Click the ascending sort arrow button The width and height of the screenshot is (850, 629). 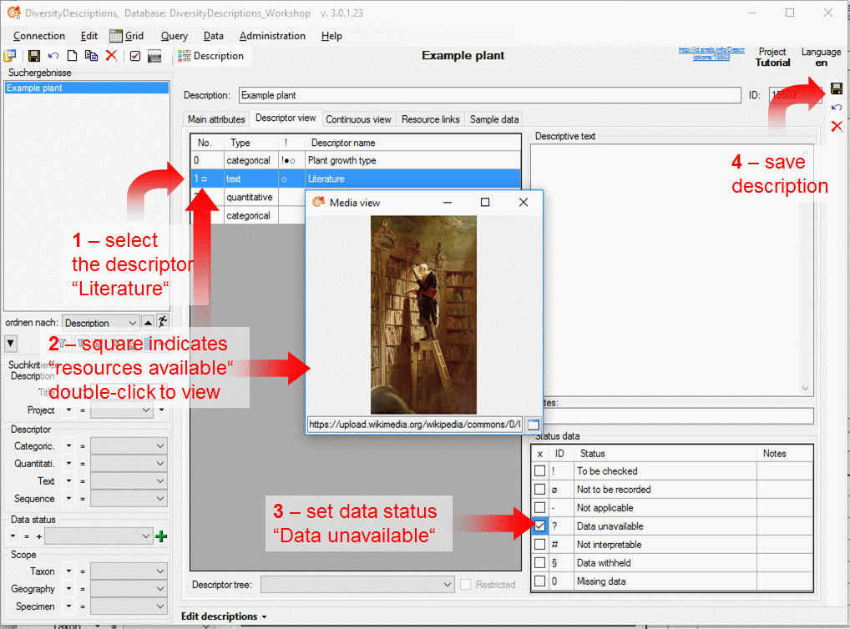[148, 322]
